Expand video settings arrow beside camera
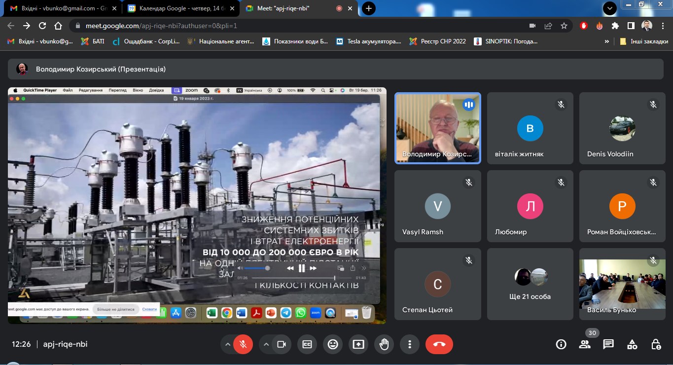Image resolution: width=673 pixels, height=365 pixels. [266, 344]
